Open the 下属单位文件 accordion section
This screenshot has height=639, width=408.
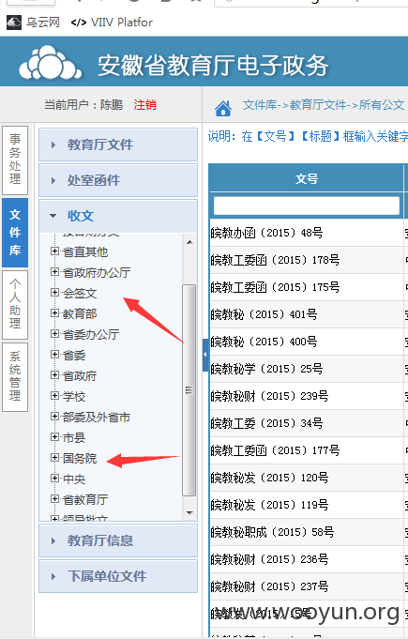pos(118,576)
